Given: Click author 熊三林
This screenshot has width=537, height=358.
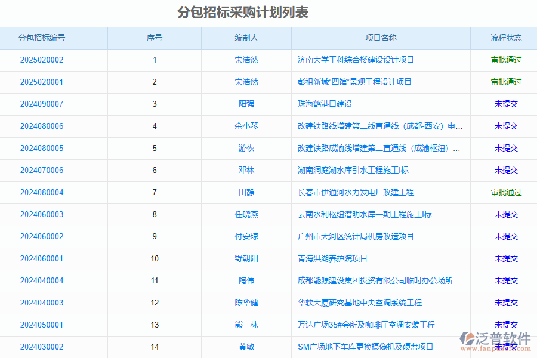Looking at the screenshot, I should (x=246, y=325).
